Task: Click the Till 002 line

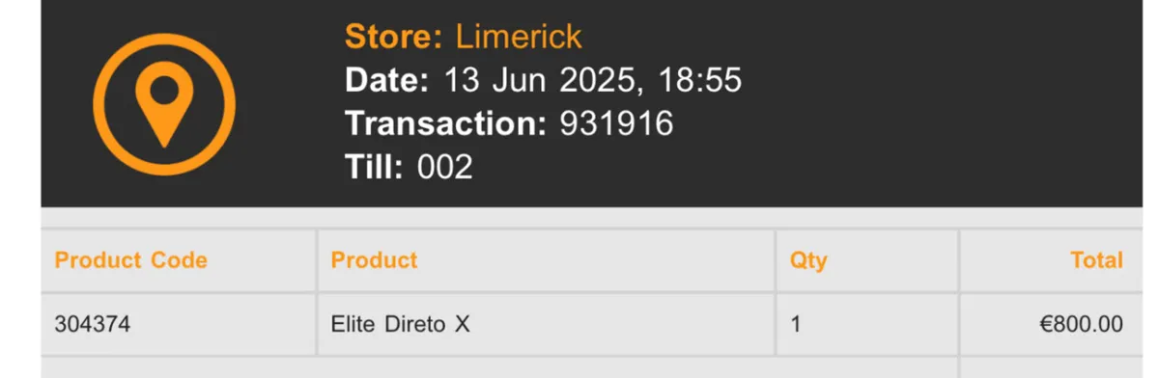Action: point(410,167)
